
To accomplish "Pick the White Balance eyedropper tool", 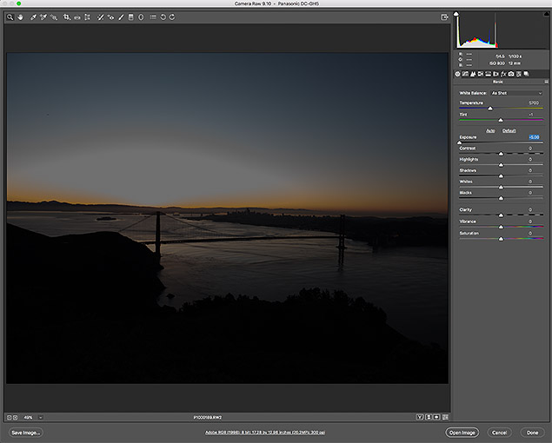I will pyautogui.click(x=32, y=17).
